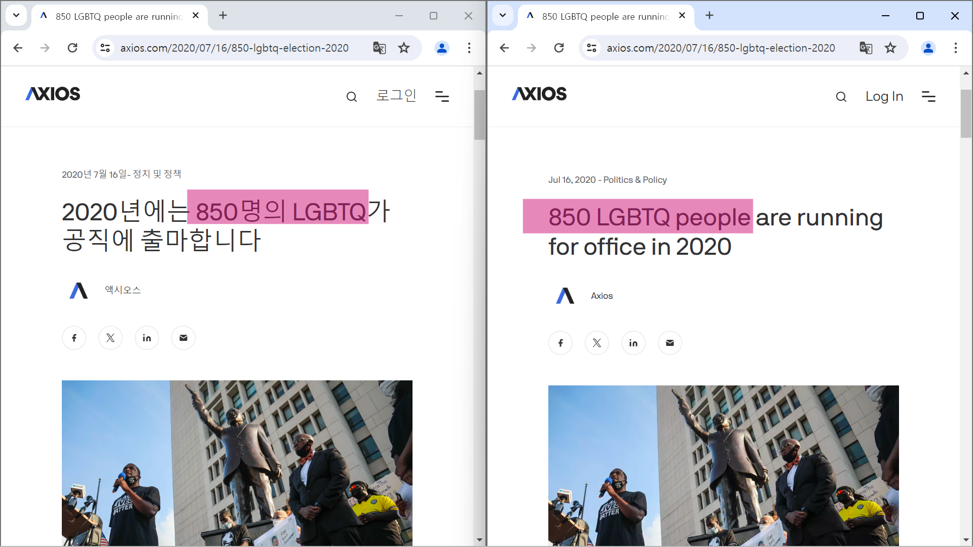This screenshot has height=547, width=973.
Task: Open profile avatar in right browser window
Action: pyautogui.click(x=928, y=48)
